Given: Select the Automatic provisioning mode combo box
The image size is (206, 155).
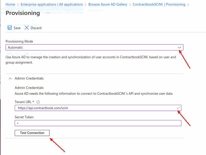Looking at the screenshot, I should coord(90,47).
